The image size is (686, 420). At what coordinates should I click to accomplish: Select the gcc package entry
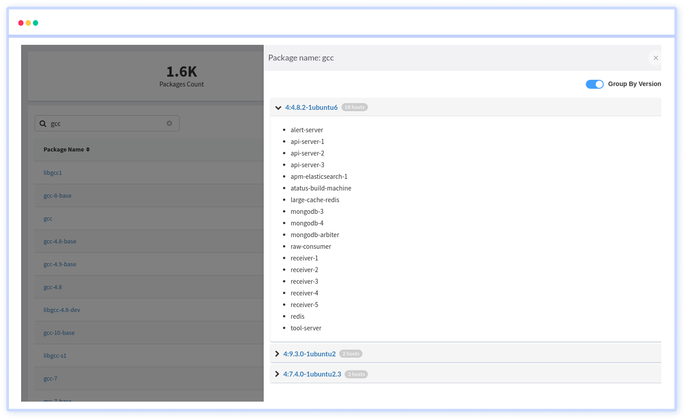48,218
